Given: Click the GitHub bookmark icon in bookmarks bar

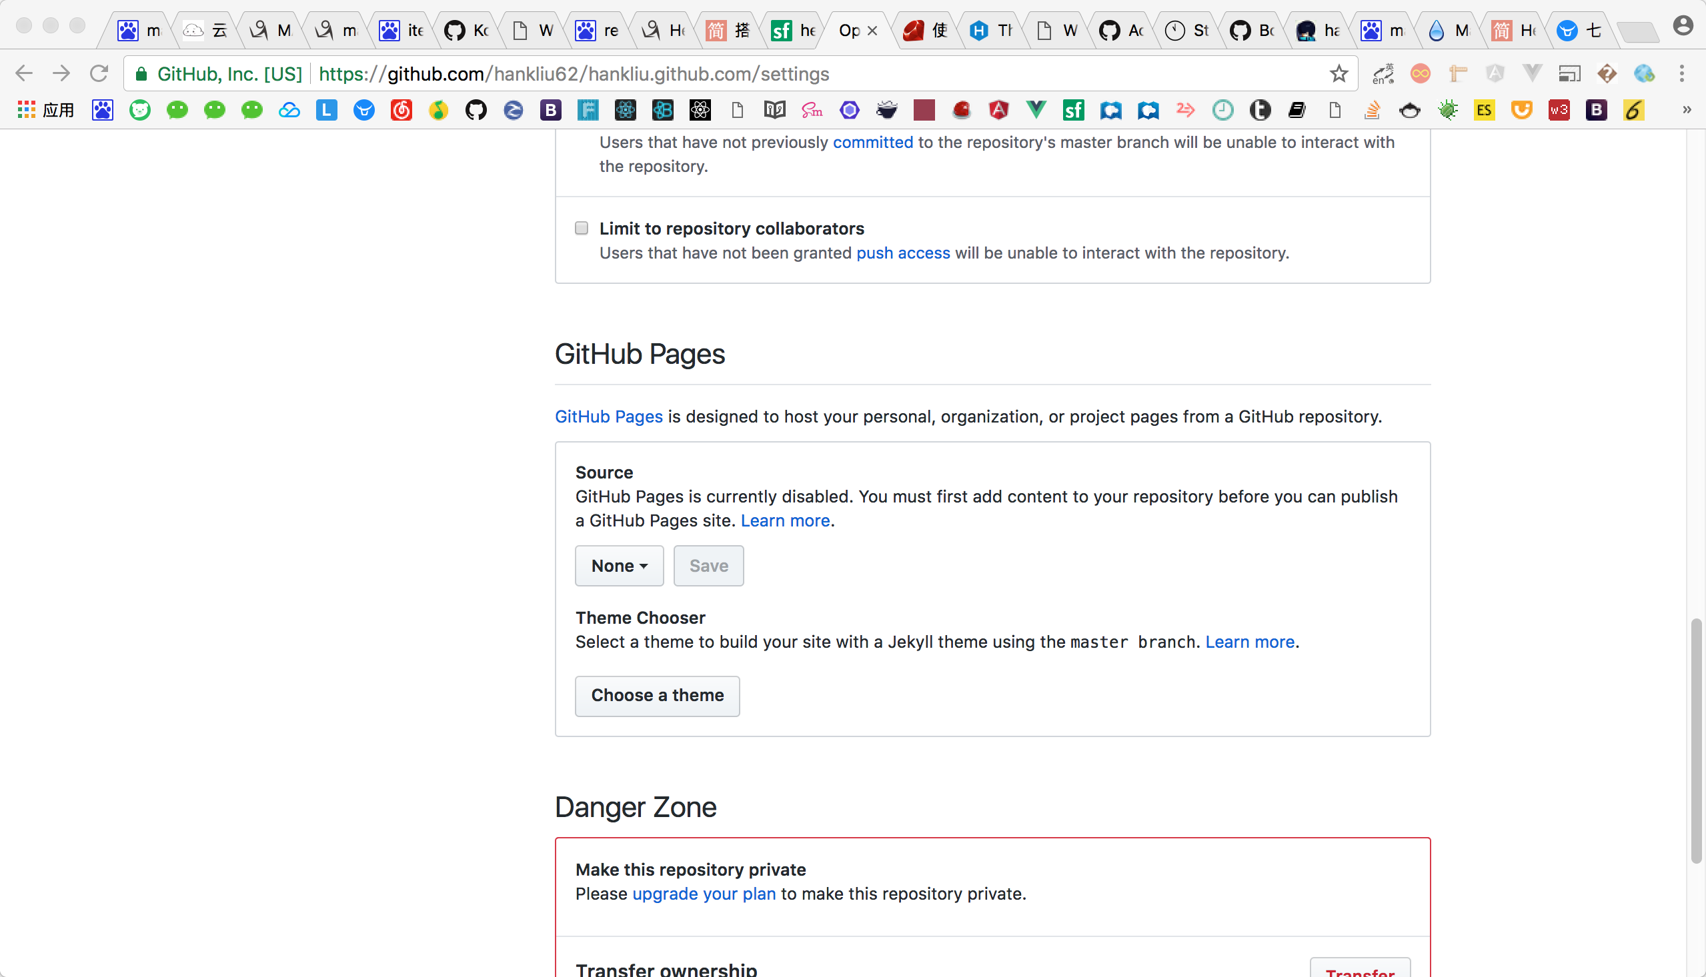Looking at the screenshot, I should pyautogui.click(x=476, y=110).
